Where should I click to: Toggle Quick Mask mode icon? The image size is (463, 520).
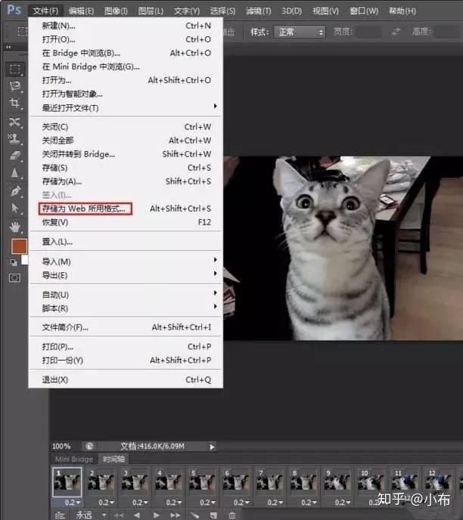click(x=14, y=277)
